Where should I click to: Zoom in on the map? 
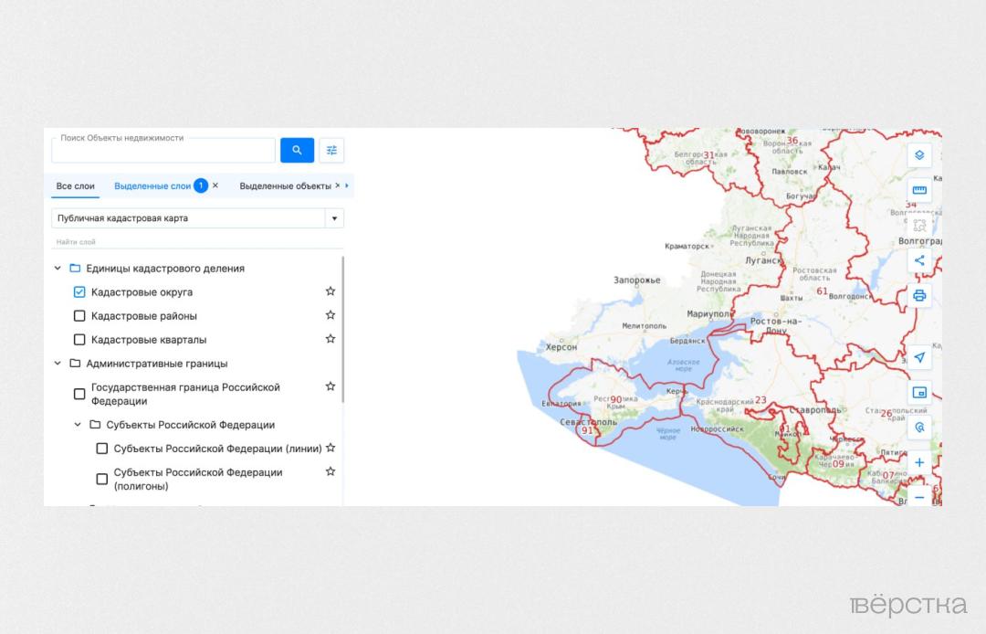click(919, 462)
